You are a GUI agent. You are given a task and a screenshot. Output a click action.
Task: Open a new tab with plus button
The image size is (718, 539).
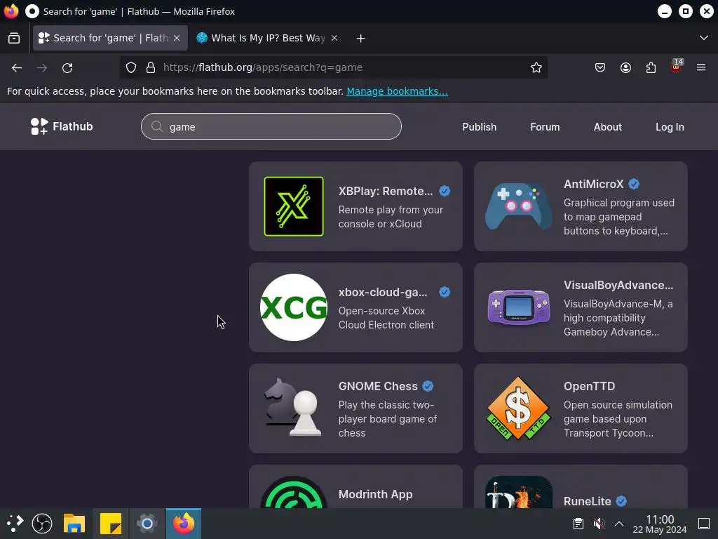click(x=361, y=39)
